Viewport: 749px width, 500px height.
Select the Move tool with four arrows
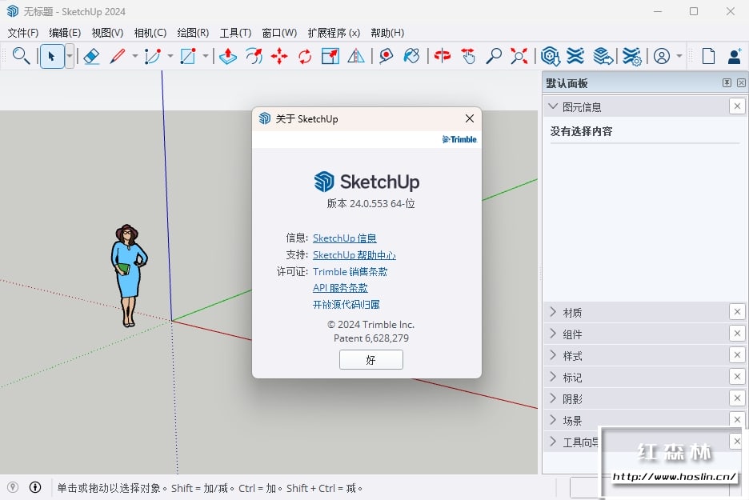[x=279, y=56]
